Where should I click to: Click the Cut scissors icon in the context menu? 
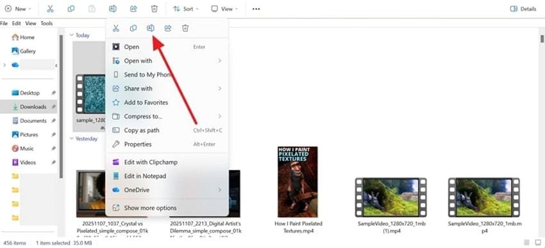116,28
